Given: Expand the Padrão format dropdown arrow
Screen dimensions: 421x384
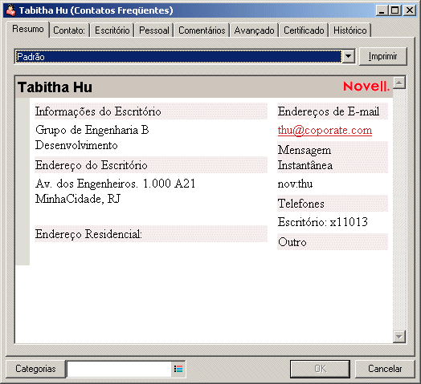Looking at the screenshot, I should [348, 57].
